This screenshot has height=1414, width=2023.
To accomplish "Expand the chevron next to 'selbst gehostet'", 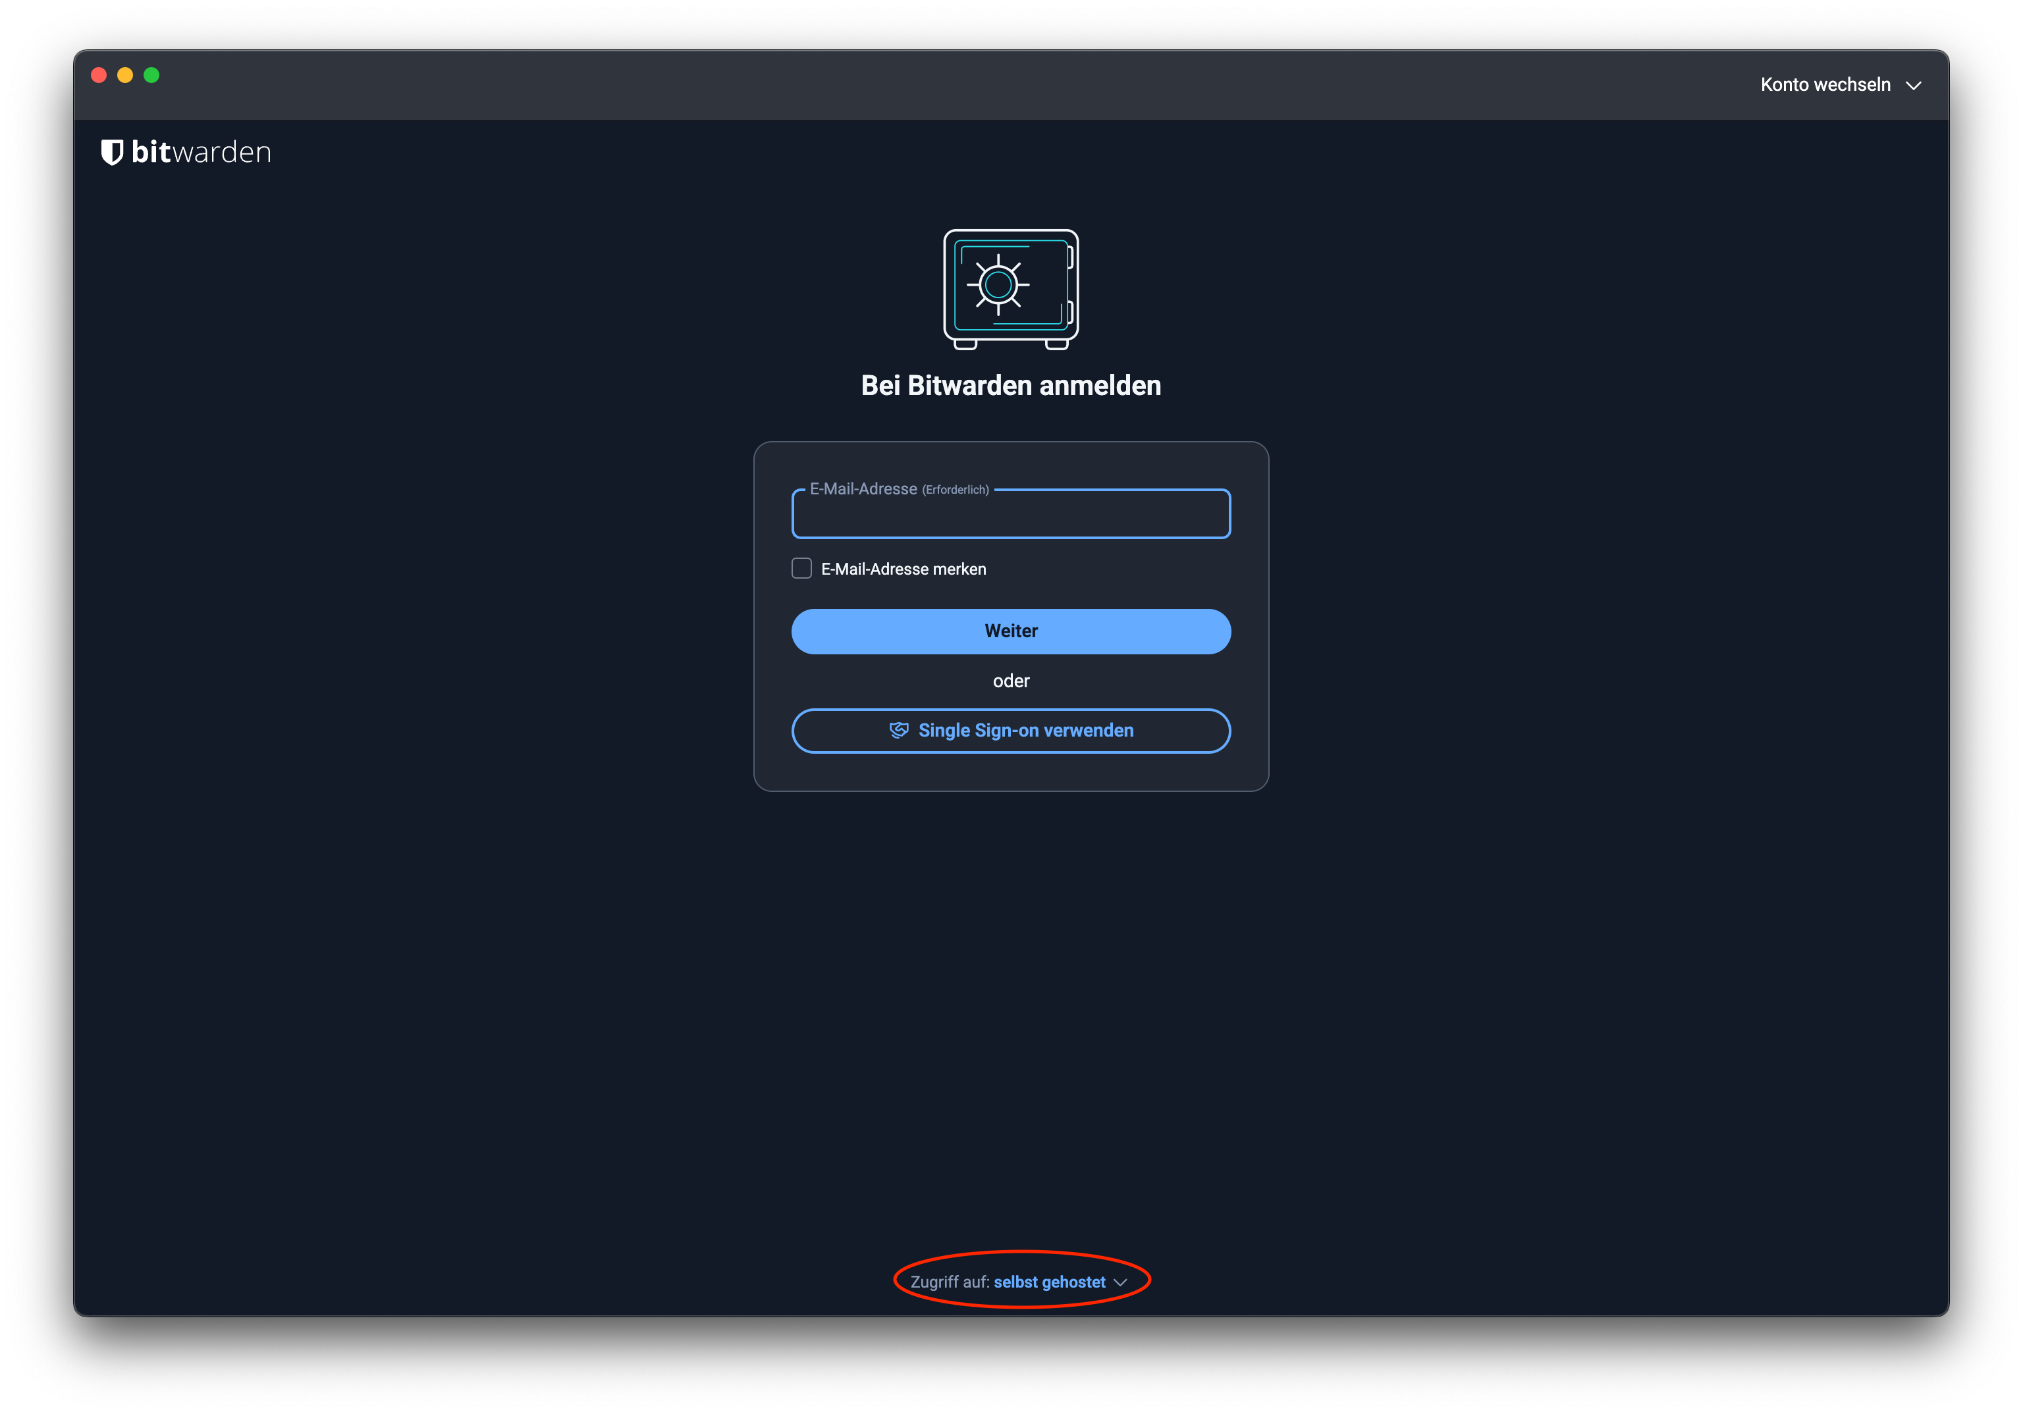I will [1120, 1283].
